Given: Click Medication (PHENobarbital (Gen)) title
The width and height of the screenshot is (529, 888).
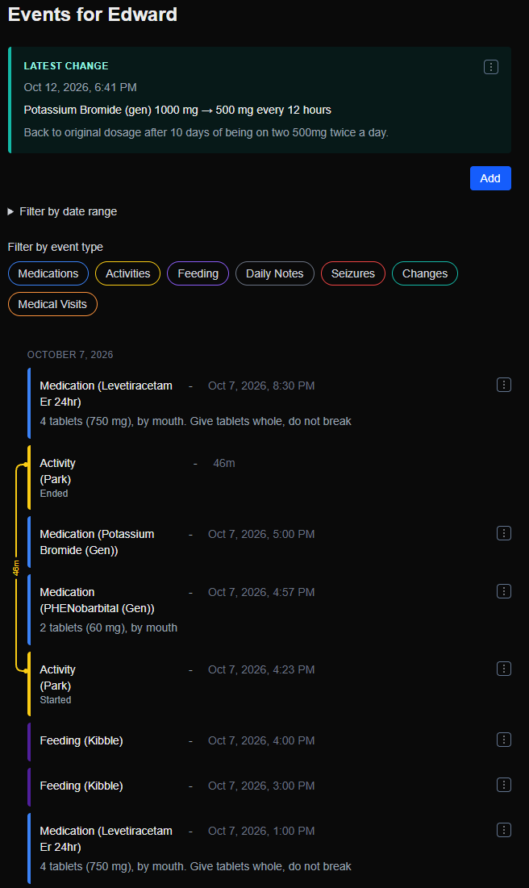Looking at the screenshot, I should point(97,600).
